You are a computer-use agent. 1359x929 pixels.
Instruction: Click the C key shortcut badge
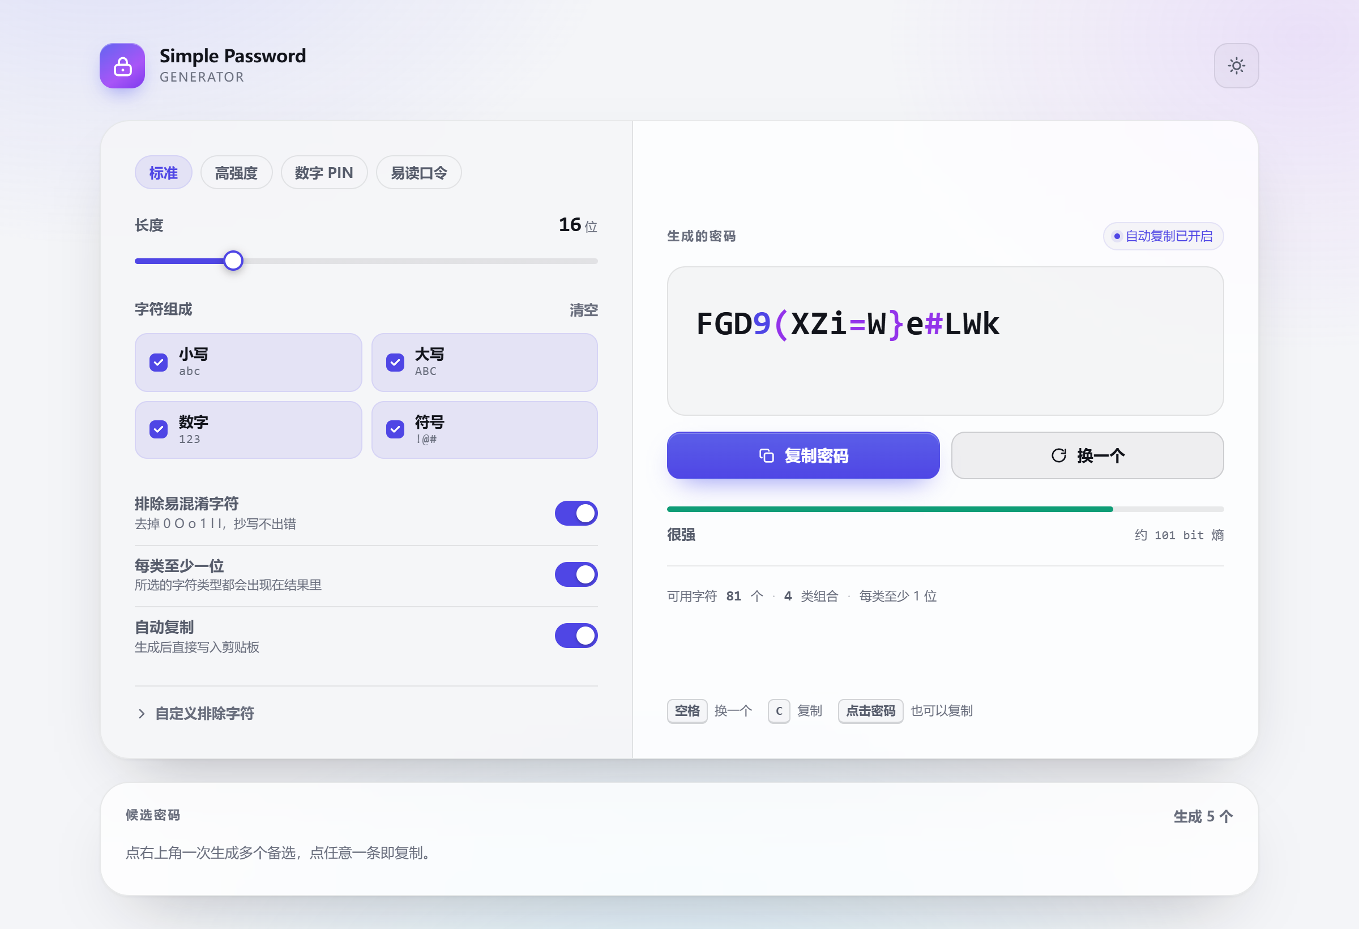[779, 711]
